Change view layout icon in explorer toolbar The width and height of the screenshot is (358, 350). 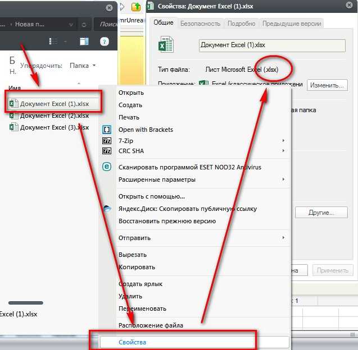click(x=53, y=42)
